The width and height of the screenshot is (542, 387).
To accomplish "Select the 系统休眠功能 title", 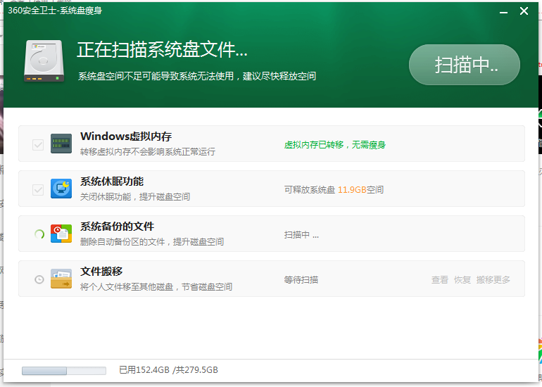I will [112, 182].
